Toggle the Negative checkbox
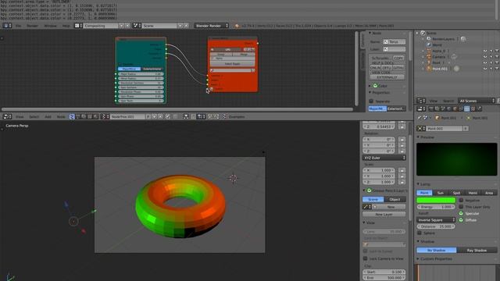Viewport: 500px width, 281px height. 461,200
